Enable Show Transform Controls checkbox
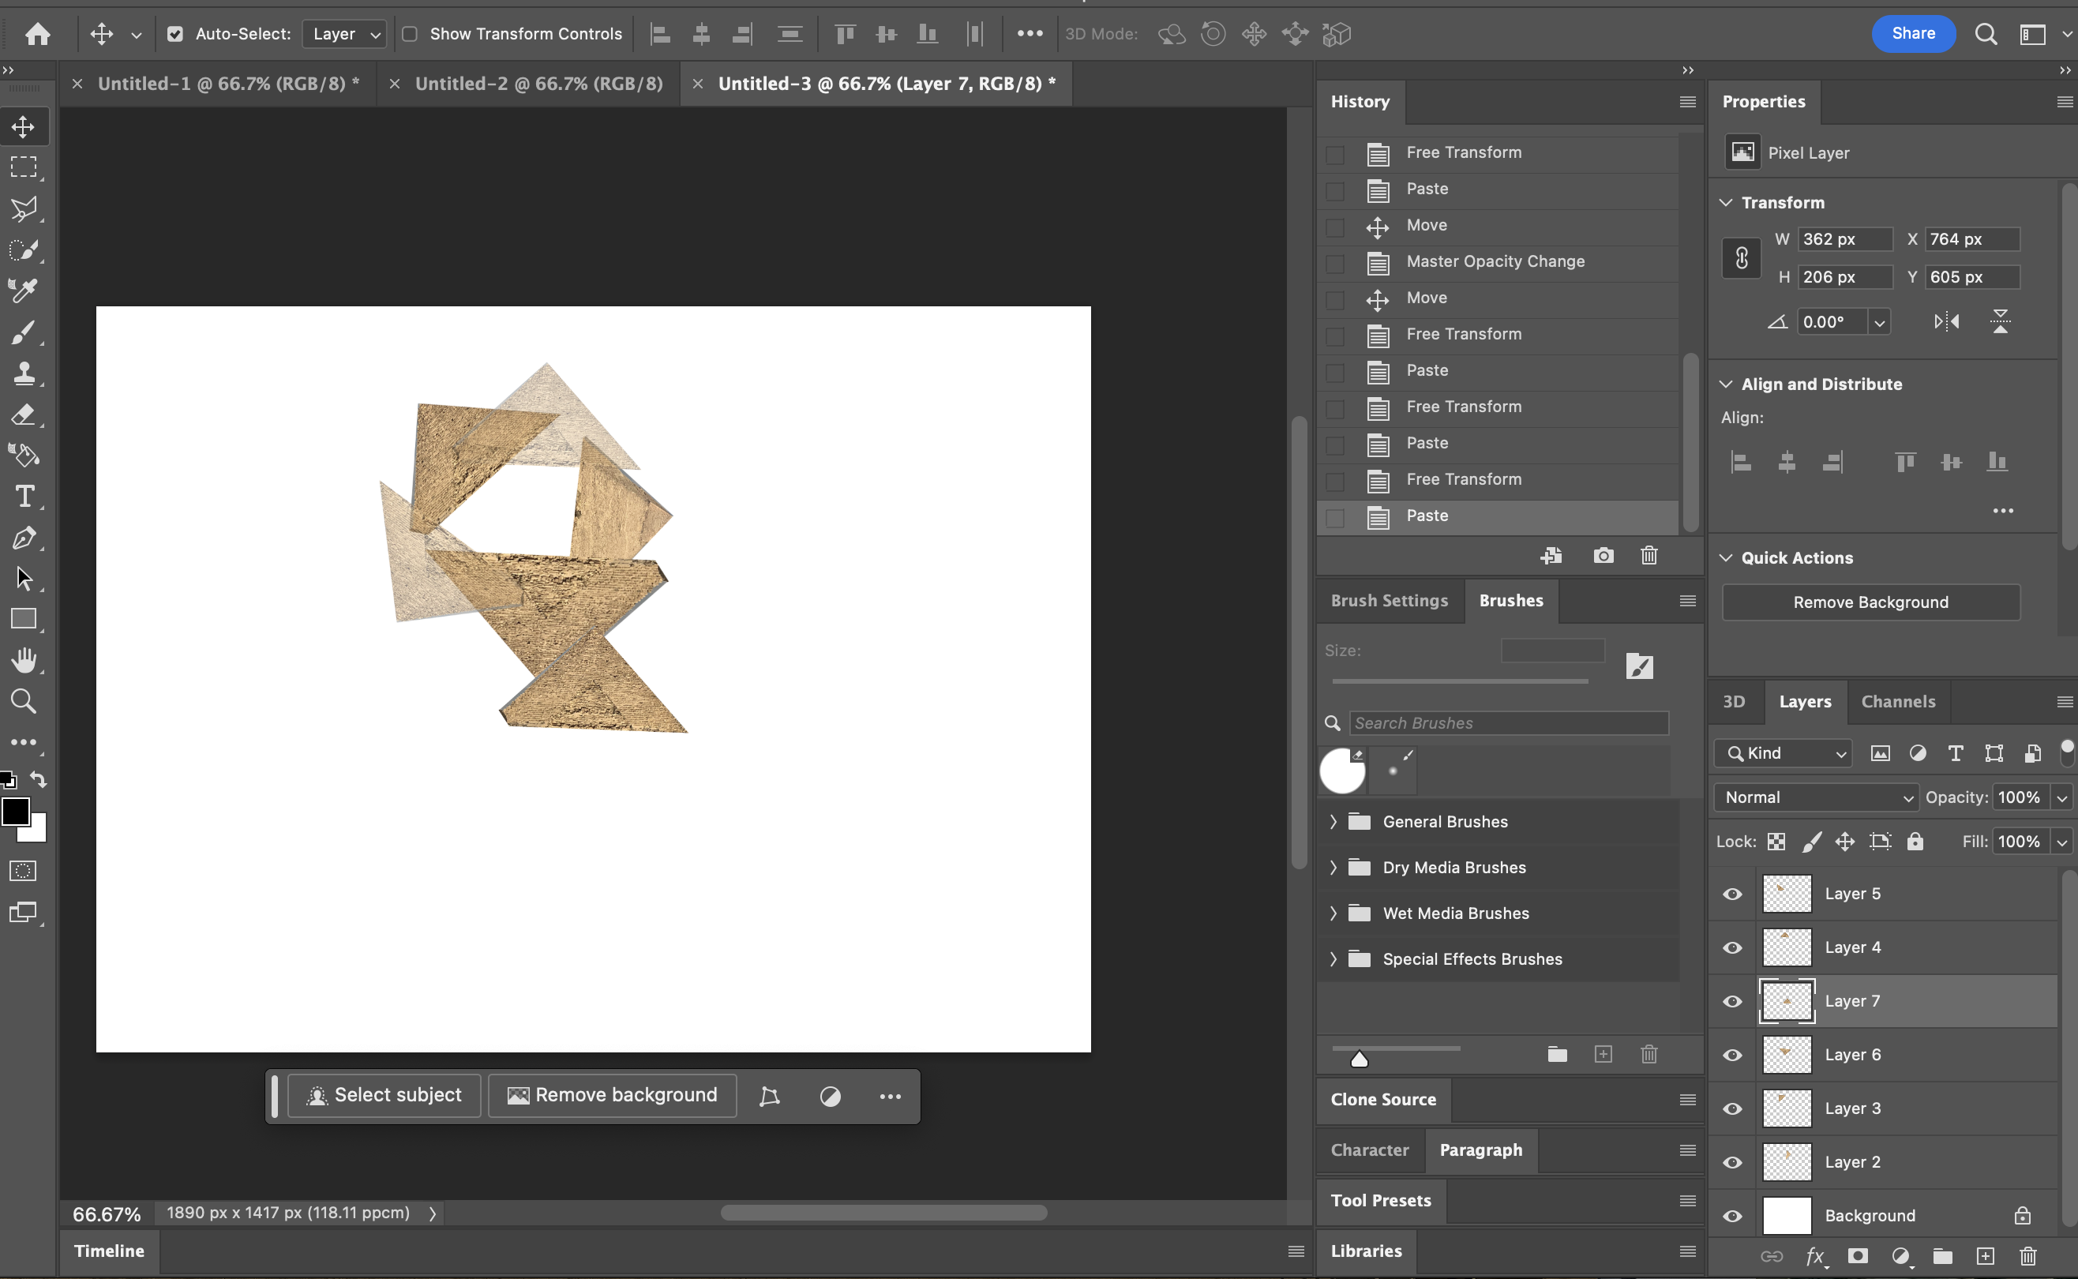The image size is (2078, 1279). (x=409, y=34)
